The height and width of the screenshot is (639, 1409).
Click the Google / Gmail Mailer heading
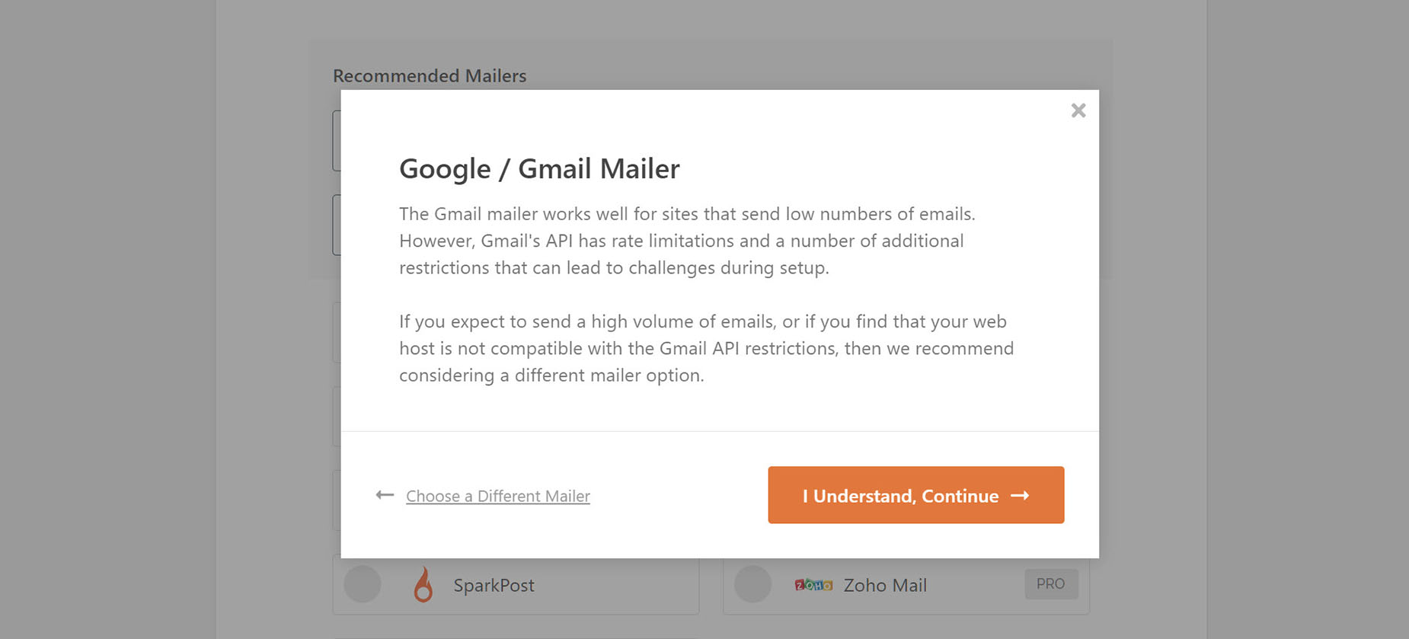539,168
